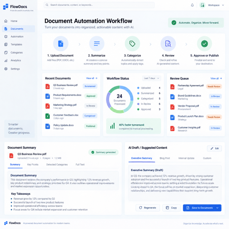Click the Approved legend color dot in Workflow Status

(138, 109)
